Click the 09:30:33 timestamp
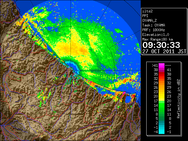Image resolution: width=188 pixels, height=141 pixels. pos(161,45)
